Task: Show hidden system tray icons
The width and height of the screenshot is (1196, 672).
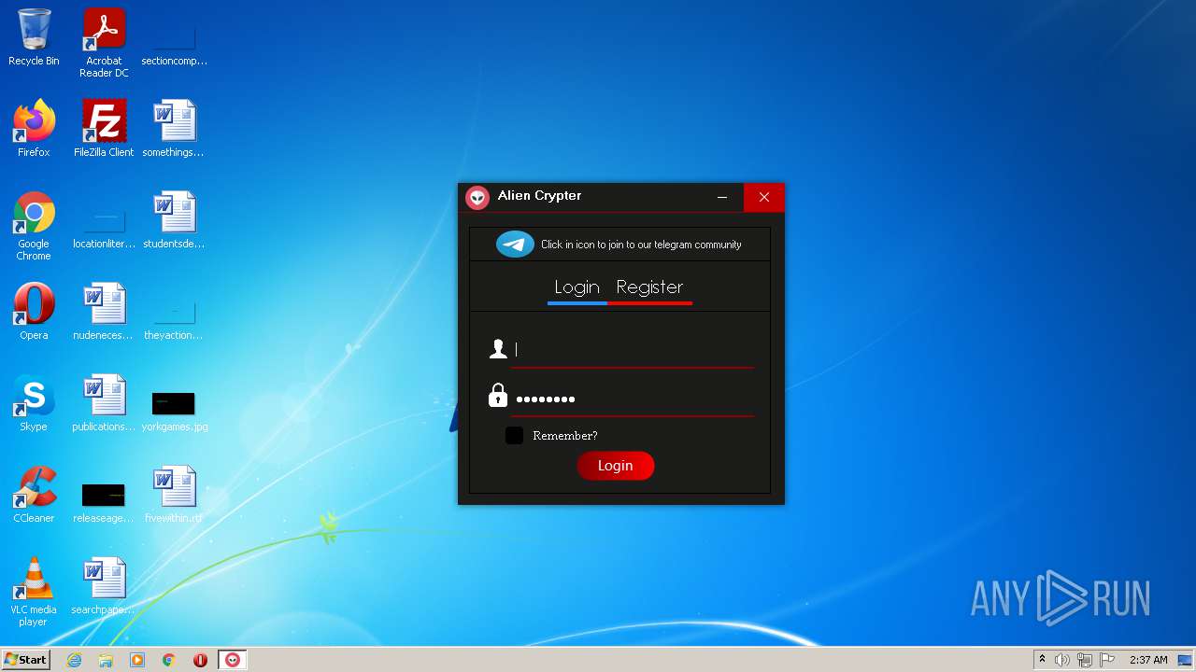Action: coord(1042,660)
